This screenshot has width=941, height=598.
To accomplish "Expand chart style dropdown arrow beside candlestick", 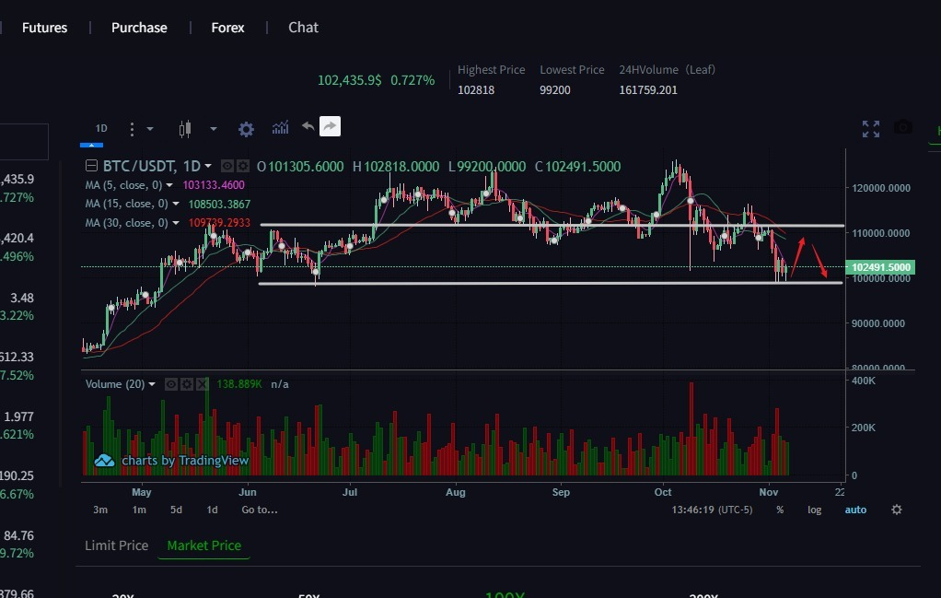I will tap(213, 129).
